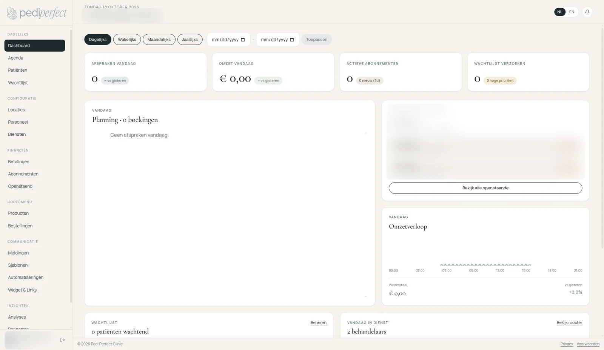This screenshot has height=350, width=604.
Task: Select the Wekelijks period filter
Action: (x=127, y=40)
